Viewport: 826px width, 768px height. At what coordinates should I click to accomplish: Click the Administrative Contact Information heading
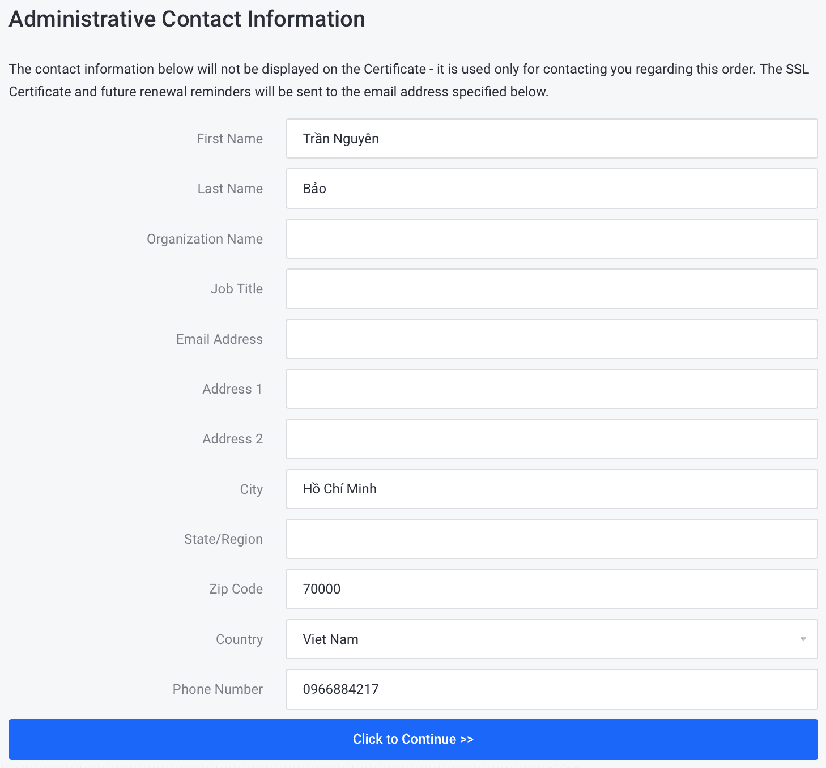187,19
